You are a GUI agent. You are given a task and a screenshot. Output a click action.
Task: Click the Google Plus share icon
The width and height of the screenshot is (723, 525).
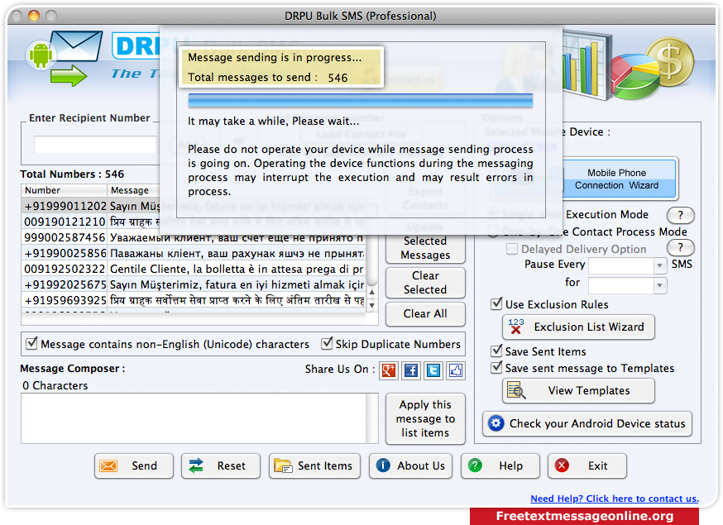[389, 370]
